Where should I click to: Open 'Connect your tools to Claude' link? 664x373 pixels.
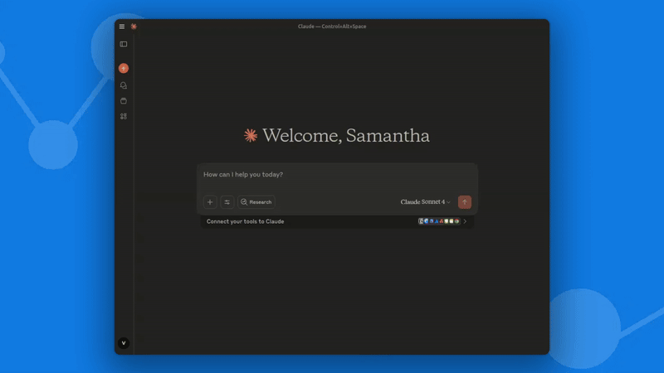(245, 221)
